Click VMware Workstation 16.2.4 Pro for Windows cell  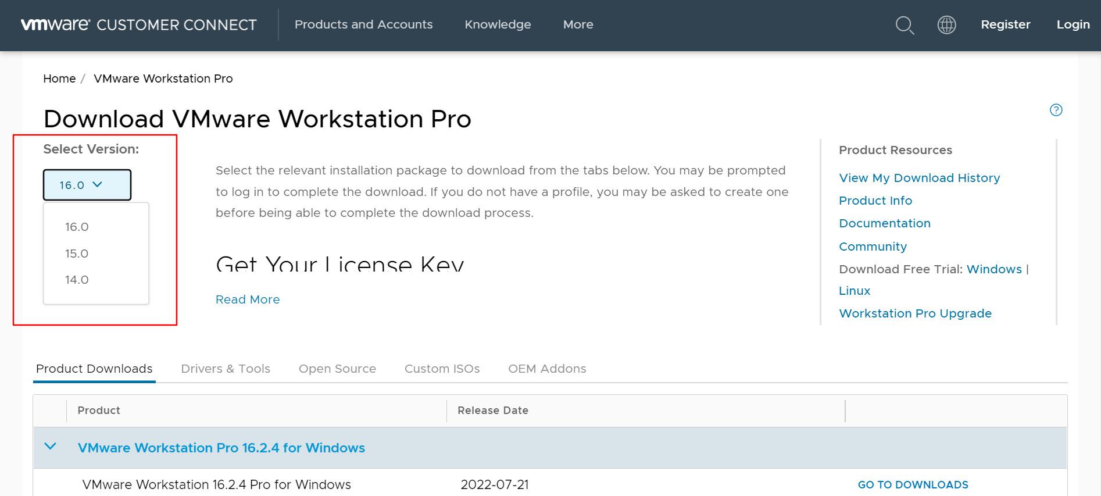point(216,485)
